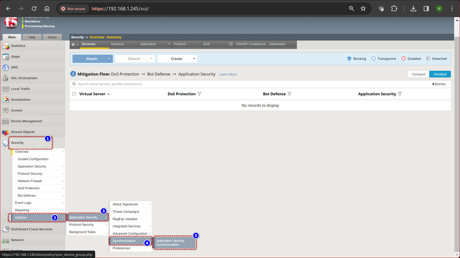Image resolution: width=460 pixels, height=258 pixels.
Task: Click the Learn More link
Action: click(x=228, y=74)
